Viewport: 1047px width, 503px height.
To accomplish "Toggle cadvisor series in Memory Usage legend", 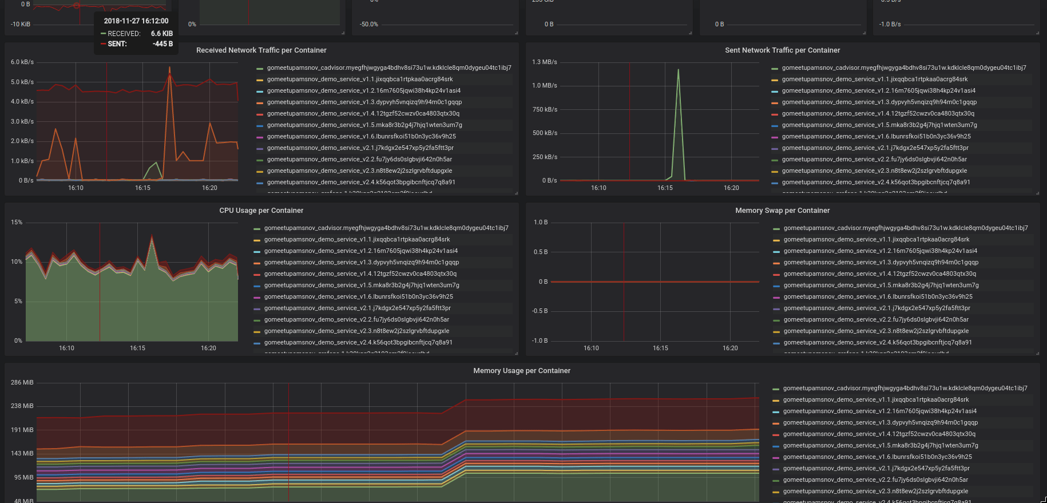I will [905, 388].
